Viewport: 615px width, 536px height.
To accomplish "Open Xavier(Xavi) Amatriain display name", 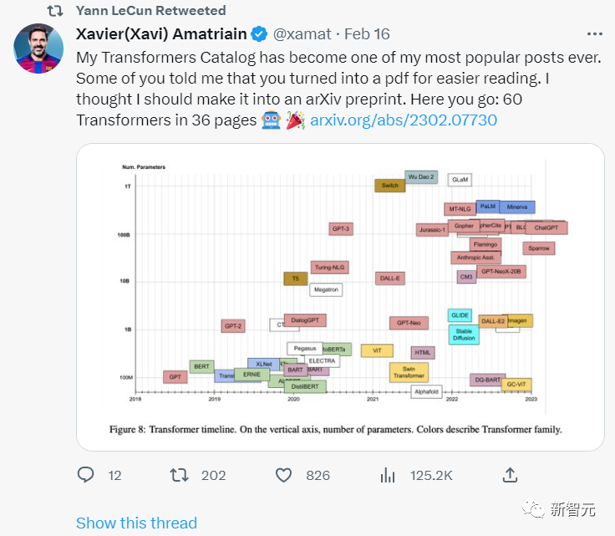I will pos(162,34).
